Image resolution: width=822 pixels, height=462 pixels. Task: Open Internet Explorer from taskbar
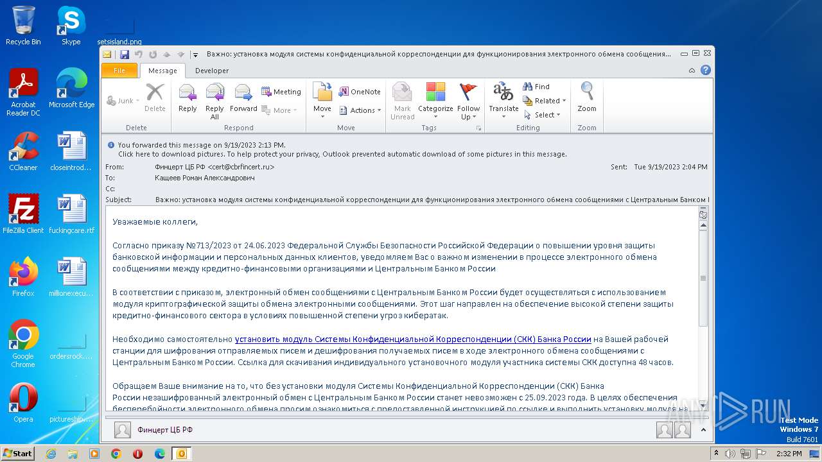[51, 454]
